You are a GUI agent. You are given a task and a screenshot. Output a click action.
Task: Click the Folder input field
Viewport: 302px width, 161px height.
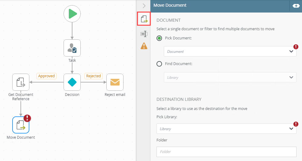point(226,152)
